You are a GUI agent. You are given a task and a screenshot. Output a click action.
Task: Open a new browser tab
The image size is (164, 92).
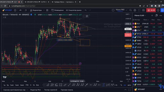80,2
